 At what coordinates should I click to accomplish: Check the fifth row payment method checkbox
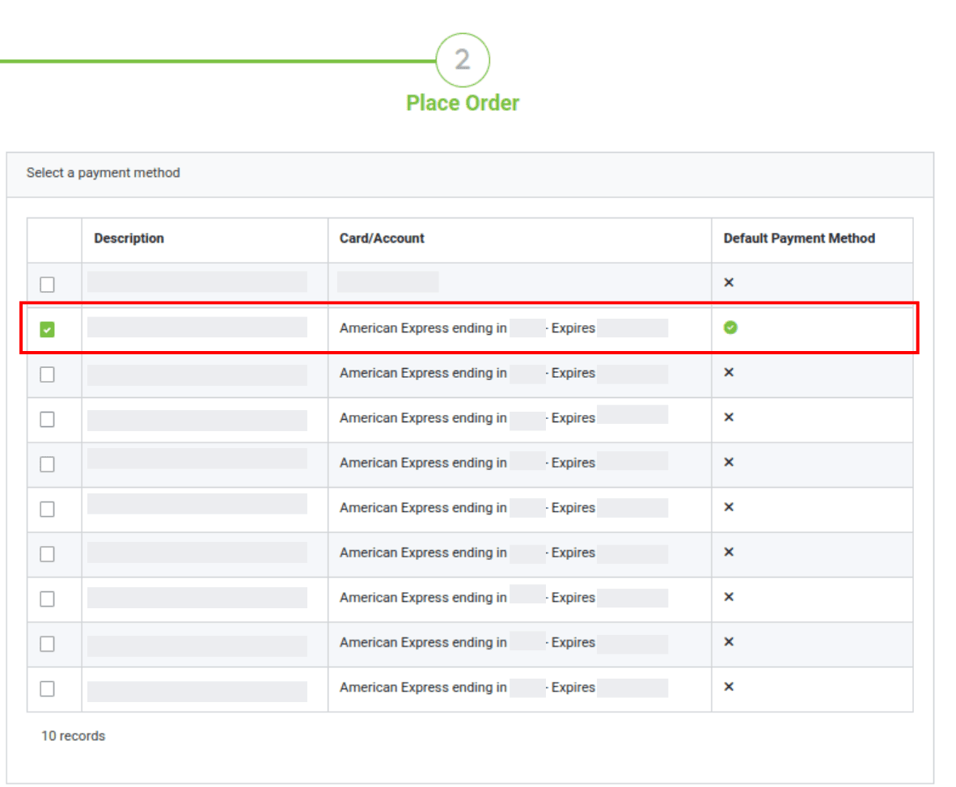click(47, 464)
